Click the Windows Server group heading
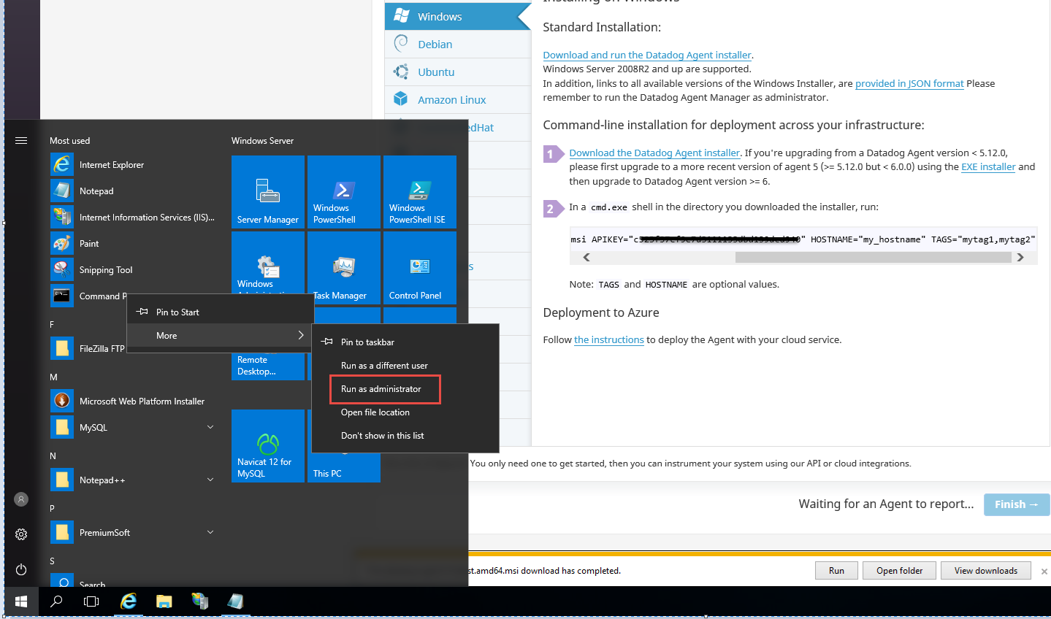Viewport: 1051px width, 619px height. point(262,141)
